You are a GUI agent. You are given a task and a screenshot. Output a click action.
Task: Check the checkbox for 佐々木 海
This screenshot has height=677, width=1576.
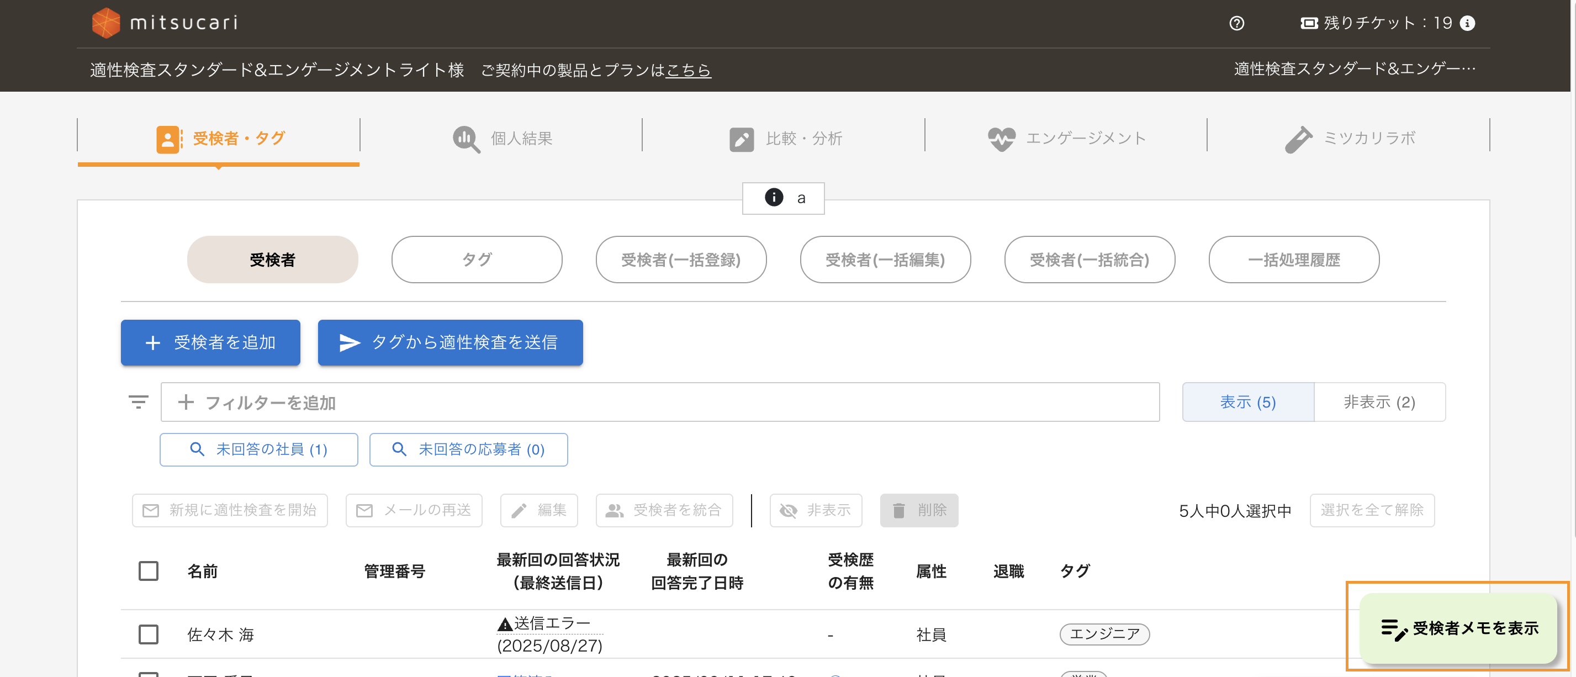(148, 634)
